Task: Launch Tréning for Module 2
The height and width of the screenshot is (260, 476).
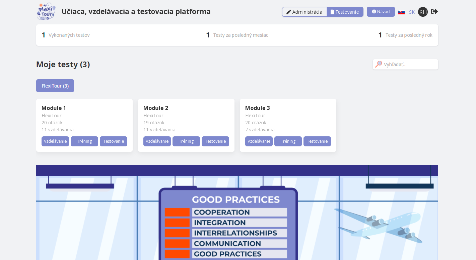Action: click(x=186, y=141)
